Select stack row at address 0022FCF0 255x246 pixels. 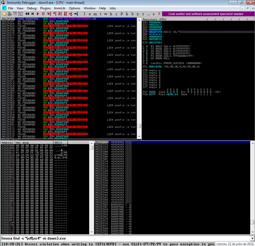[172, 142]
